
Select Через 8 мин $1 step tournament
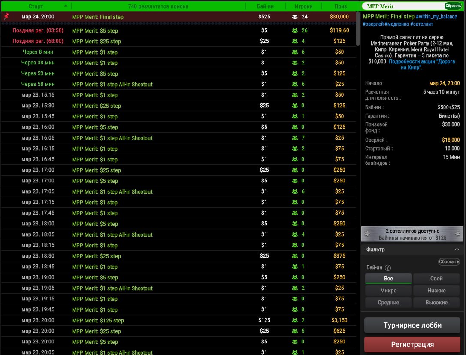179,52
